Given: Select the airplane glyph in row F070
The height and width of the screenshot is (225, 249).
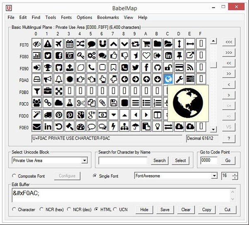Looking at the screenshot, I should pos(58,43).
